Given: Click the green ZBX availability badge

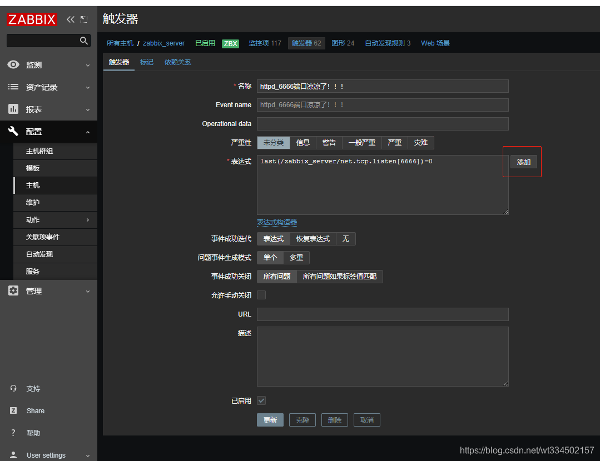Looking at the screenshot, I should pyautogui.click(x=230, y=43).
